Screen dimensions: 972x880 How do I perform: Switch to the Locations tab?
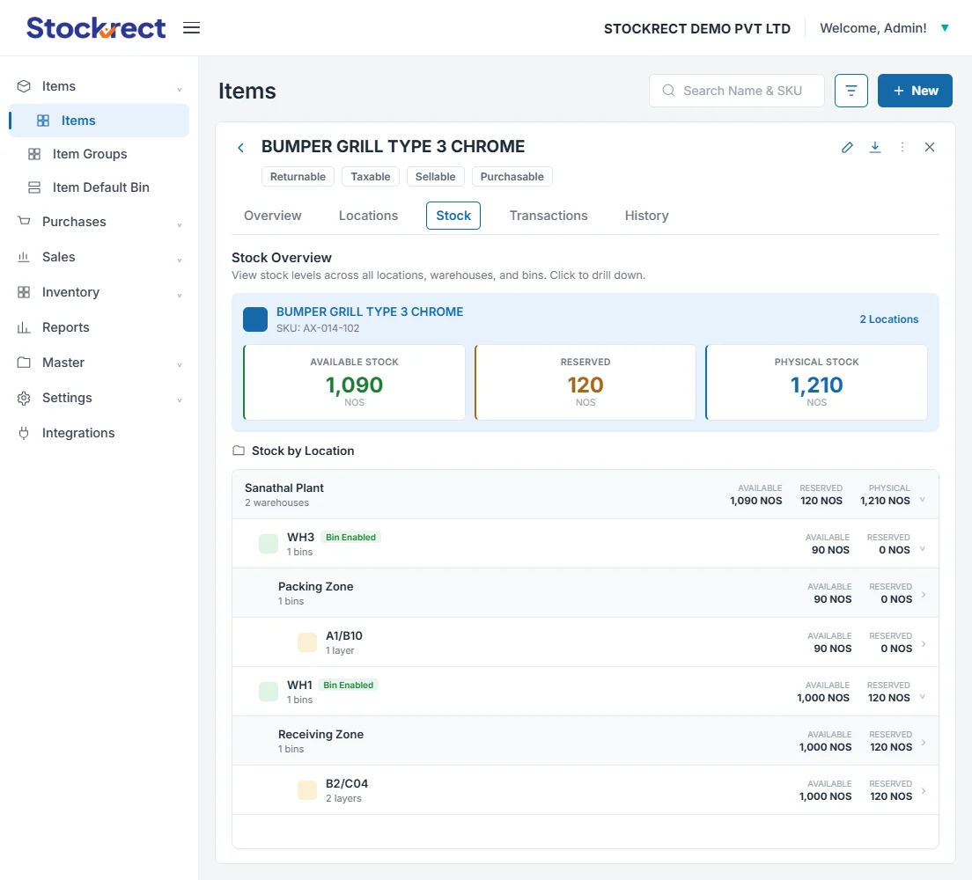click(368, 216)
